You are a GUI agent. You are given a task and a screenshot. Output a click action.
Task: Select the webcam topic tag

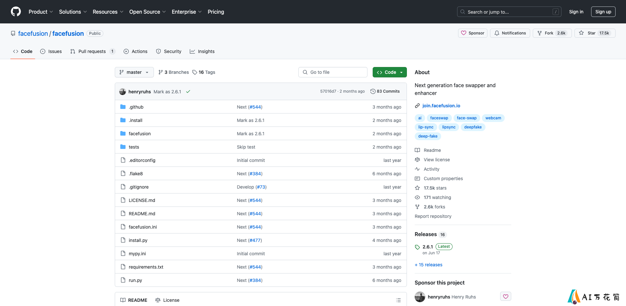493,118
